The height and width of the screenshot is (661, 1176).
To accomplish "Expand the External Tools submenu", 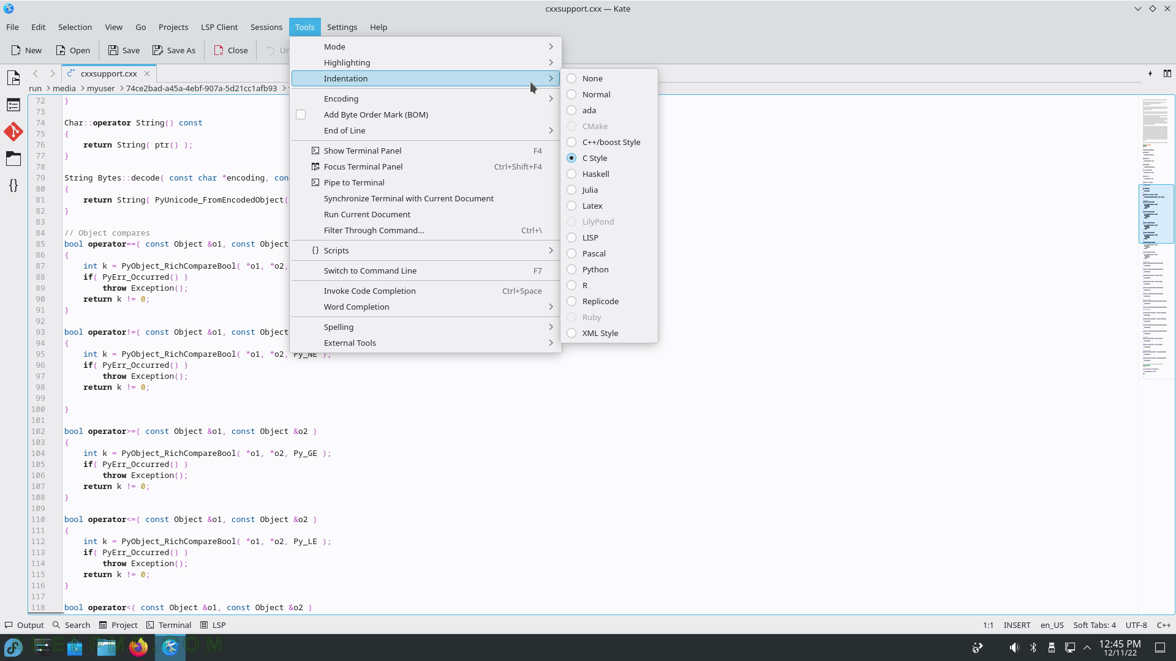I will (x=426, y=343).
